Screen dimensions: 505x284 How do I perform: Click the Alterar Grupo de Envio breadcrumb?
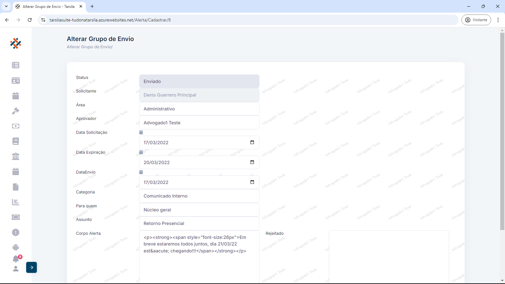click(89, 47)
